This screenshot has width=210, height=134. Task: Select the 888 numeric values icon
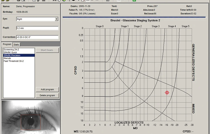(43, 1)
